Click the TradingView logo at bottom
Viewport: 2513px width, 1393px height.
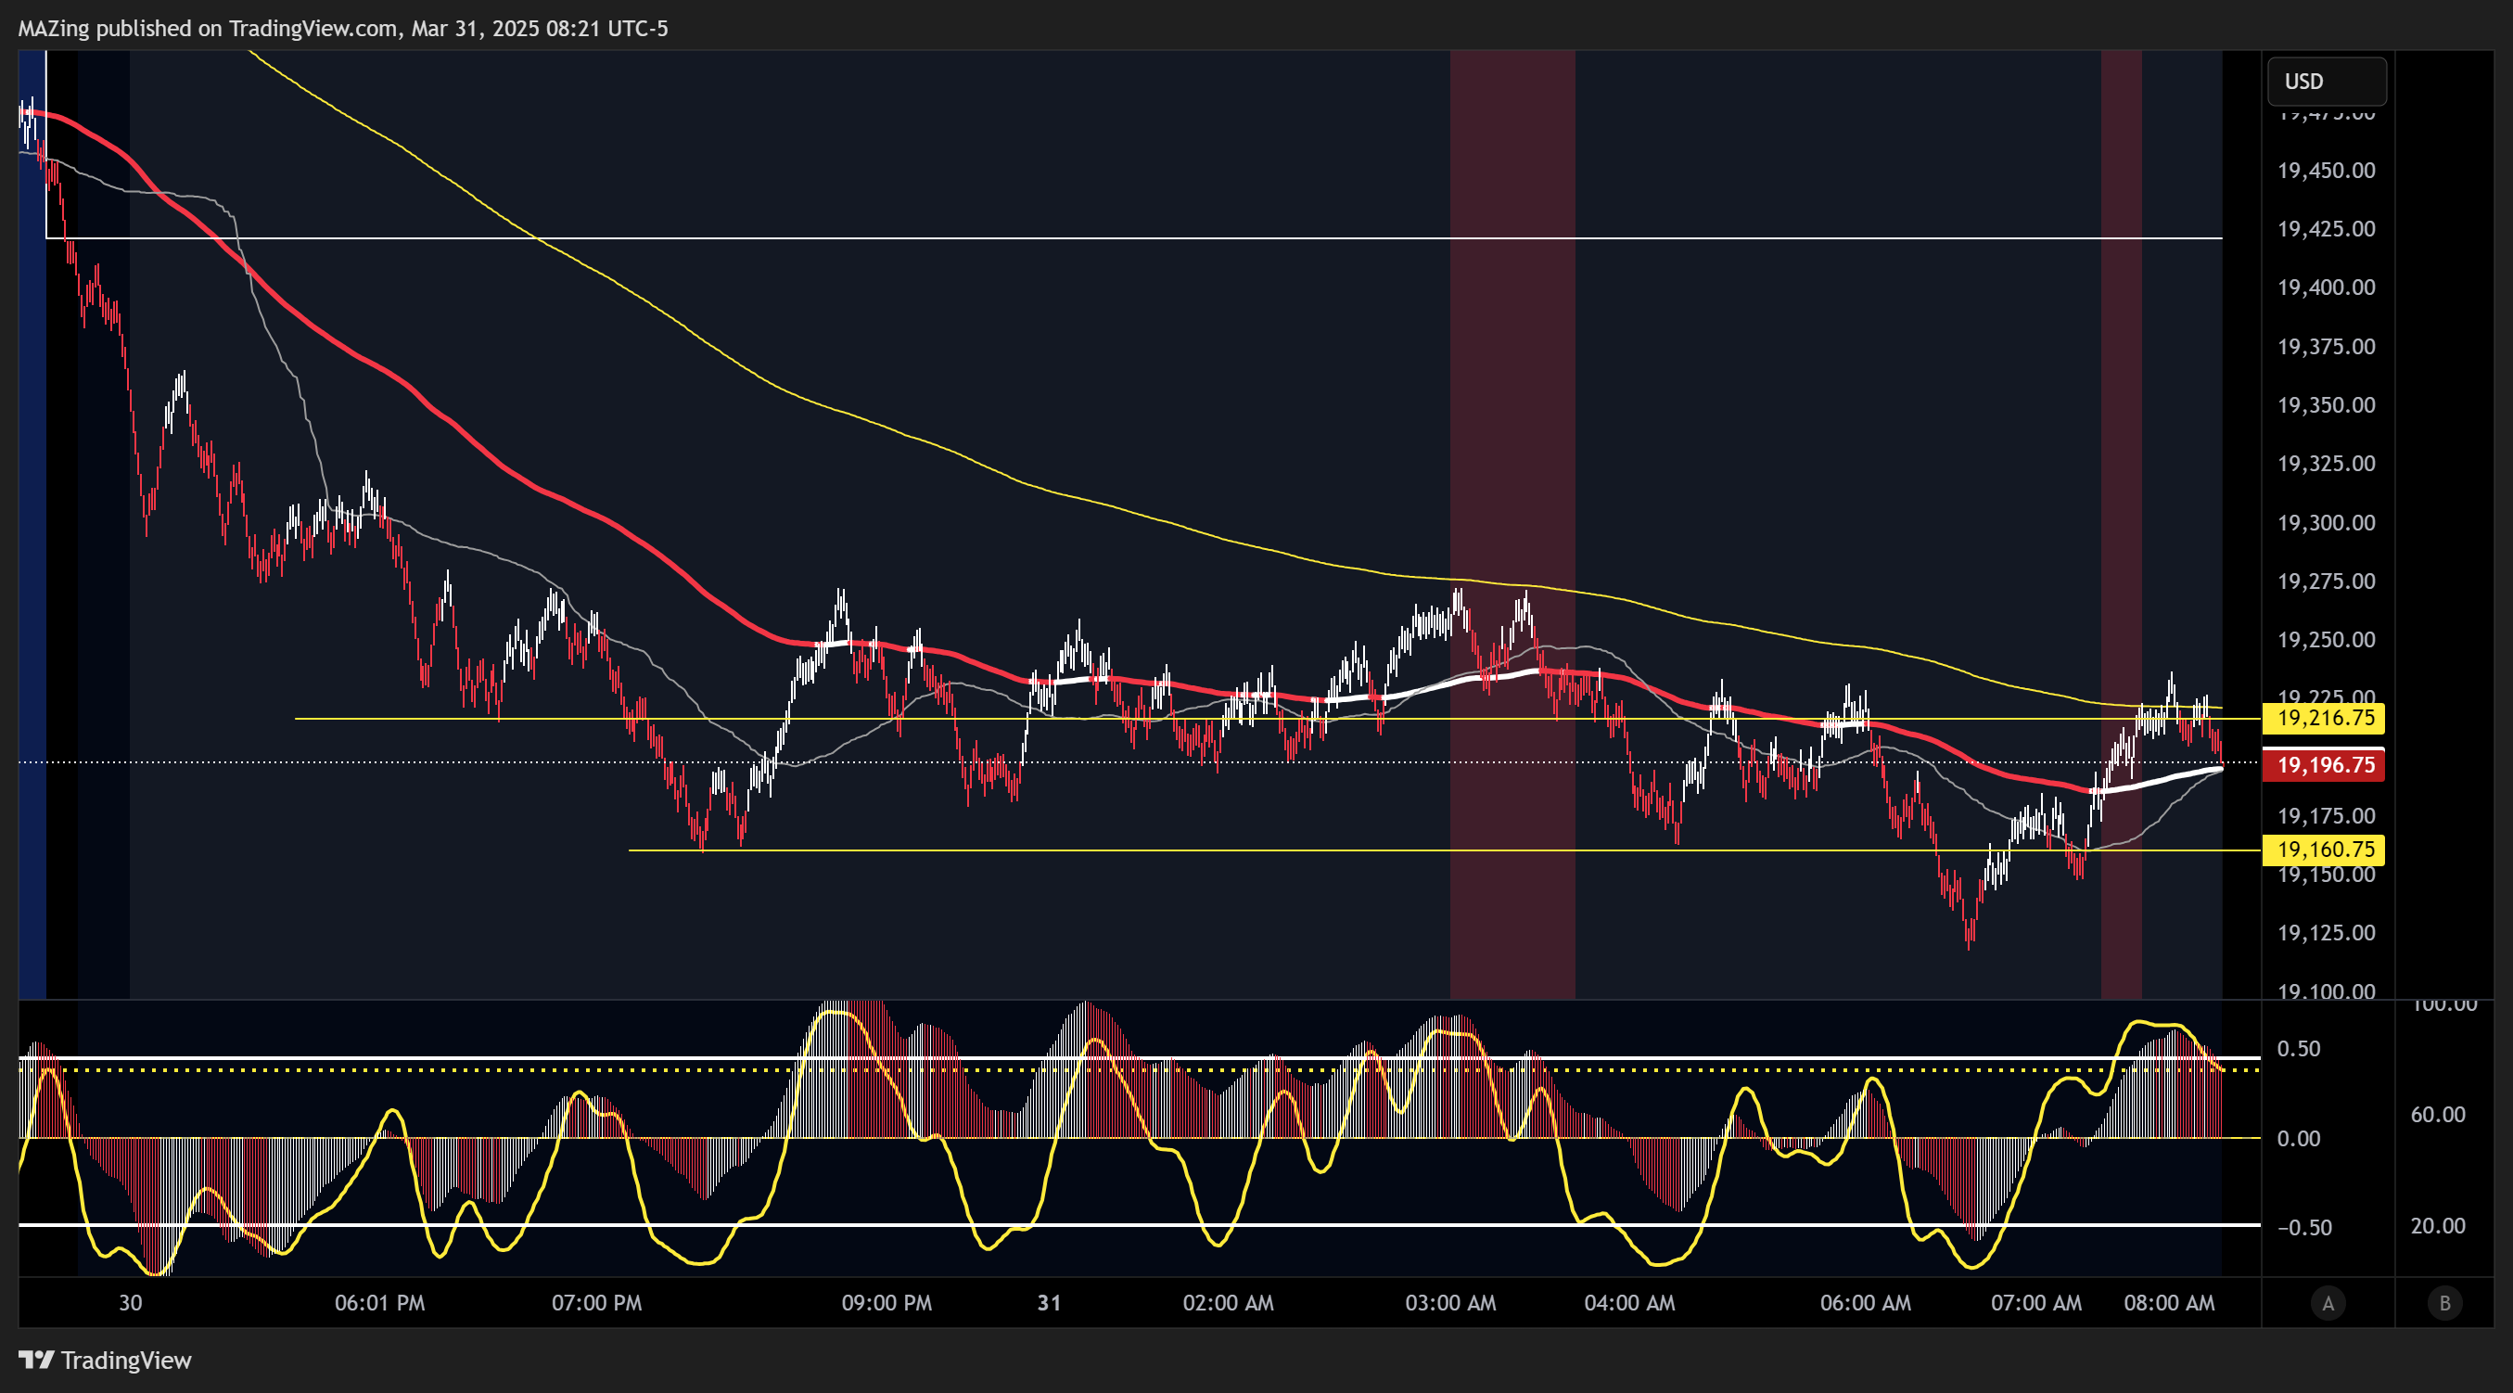click(x=106, y=1360)
